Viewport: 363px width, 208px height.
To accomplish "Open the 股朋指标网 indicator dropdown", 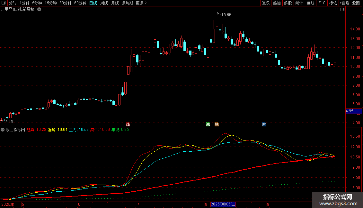I will [x=3, y=130].
